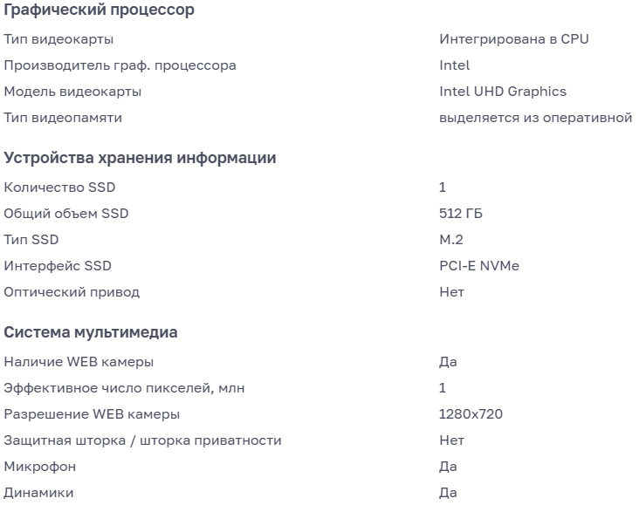Click the "Наличие WEB камеры" label
The image size is (639, 505).
pyautogui.click(x=79, y=362)
